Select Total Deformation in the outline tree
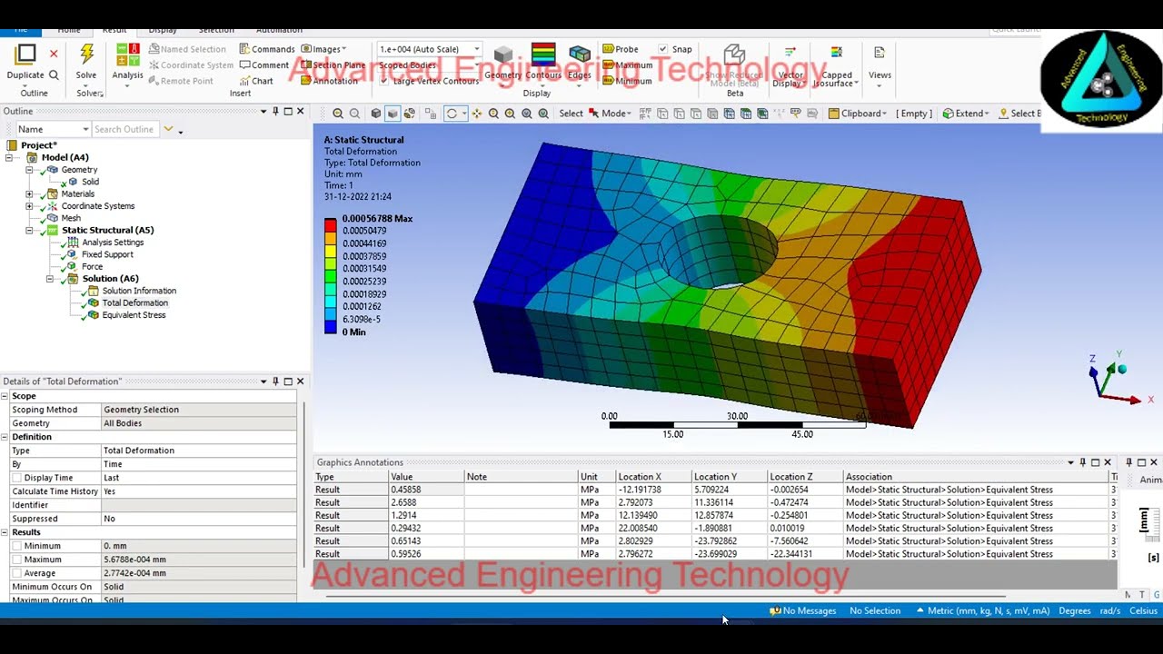The height and width of the screenshot is (654, 1163). (x=134, y=302)
